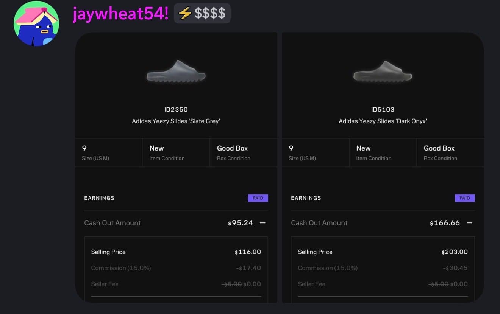Click the PAID badge on Dark Onyx earnings
This screenshot has width=500, height=314.
click(x=465, y=198)
